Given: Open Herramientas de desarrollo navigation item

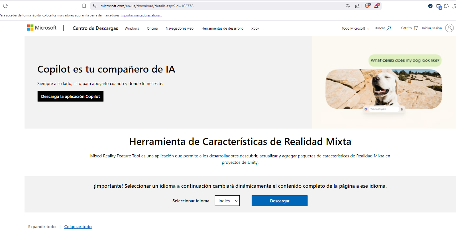Looking at the screenshot, I should click(x=222, y=28).
